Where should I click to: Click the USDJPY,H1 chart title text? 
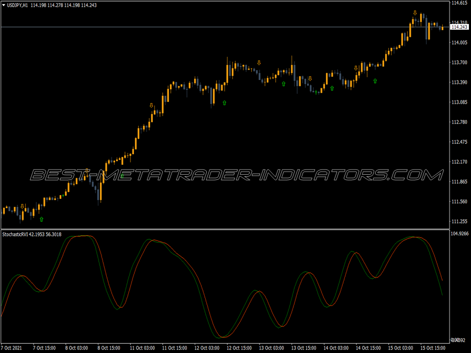point(17,5)
